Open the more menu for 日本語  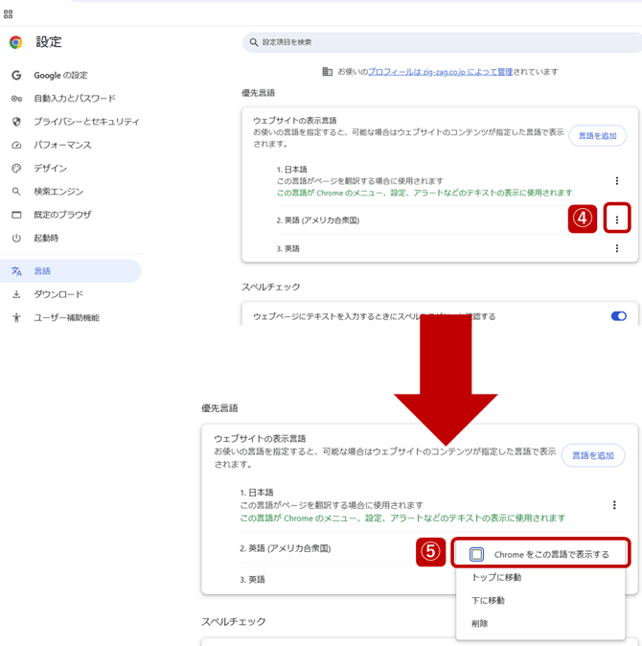[x=616, y=180]
